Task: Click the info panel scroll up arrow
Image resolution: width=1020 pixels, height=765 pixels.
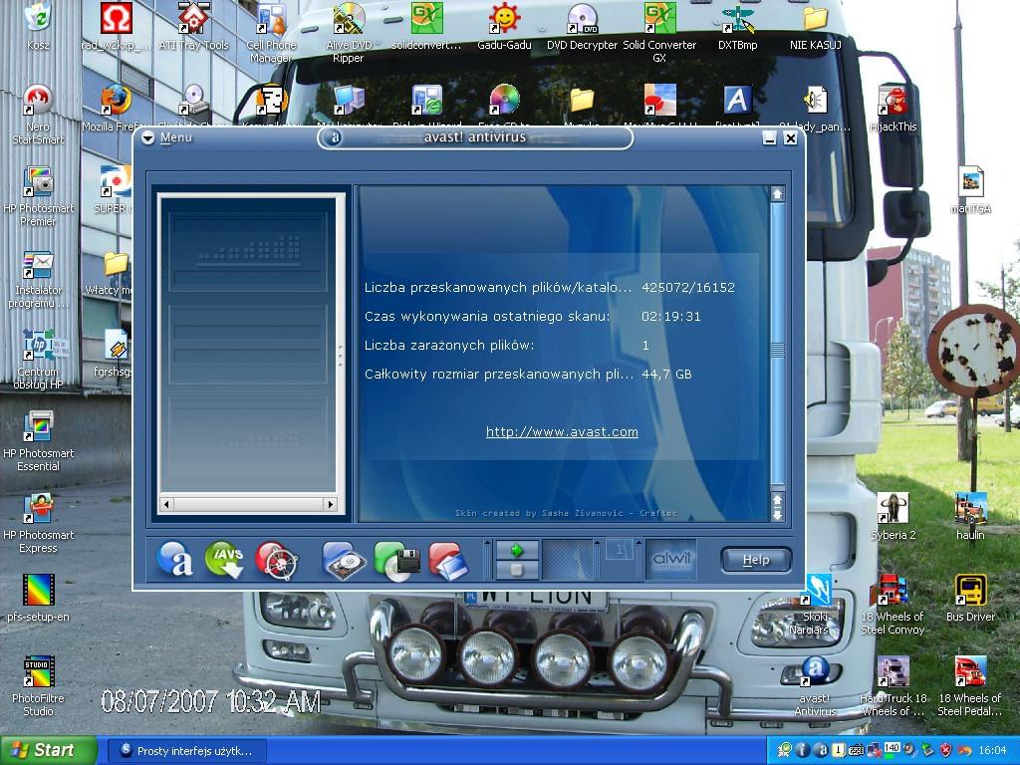Action: pyautogui.click(x=777, y=194)
